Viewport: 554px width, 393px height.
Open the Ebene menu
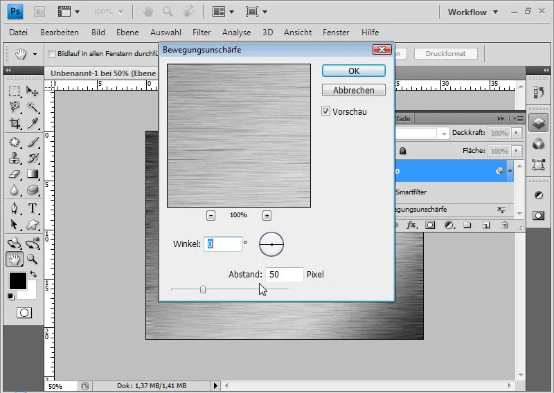click(x=127, y=33)
